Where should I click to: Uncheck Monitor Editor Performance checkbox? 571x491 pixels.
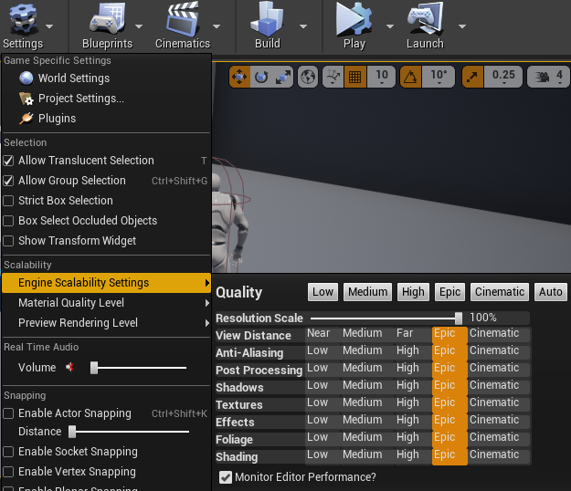click(x=226, y=477)
